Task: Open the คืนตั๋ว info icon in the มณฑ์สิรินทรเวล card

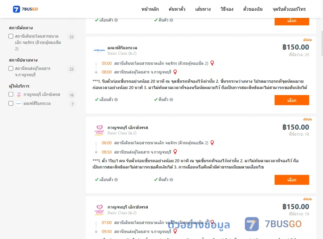Action: (x=171, y=100)
